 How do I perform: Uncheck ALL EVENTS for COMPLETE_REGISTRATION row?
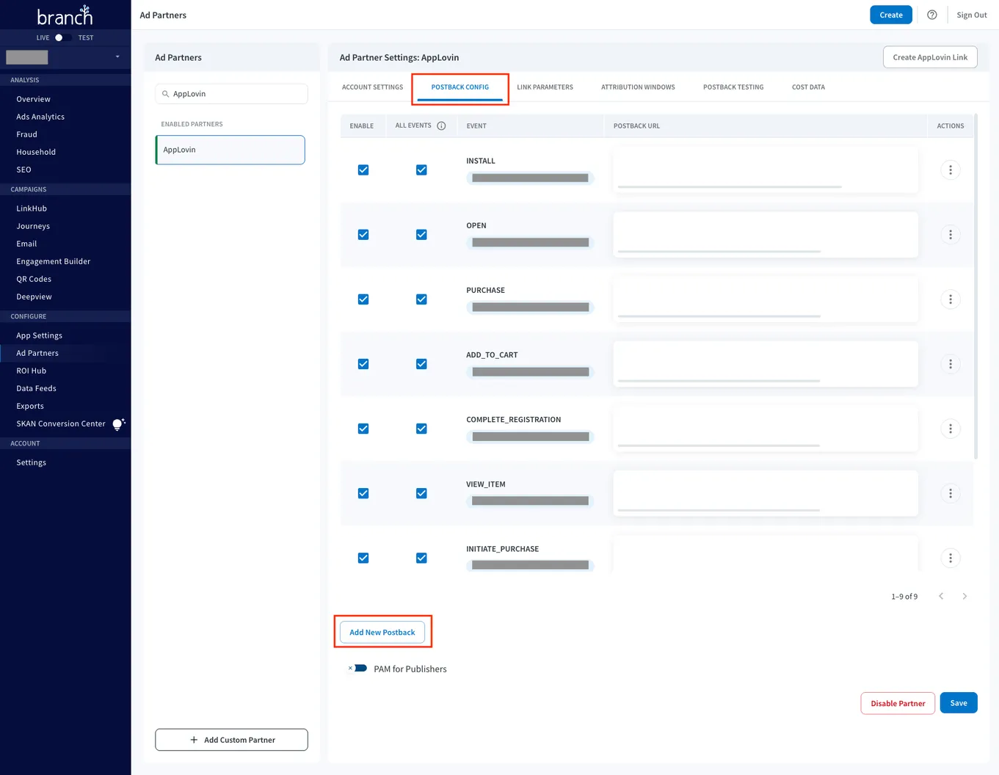click(421, 429)
